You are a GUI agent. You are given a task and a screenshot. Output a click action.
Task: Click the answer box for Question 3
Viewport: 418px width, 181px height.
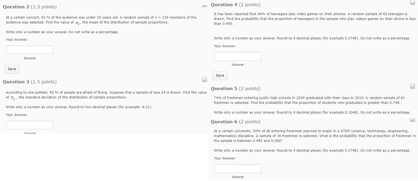30,125
